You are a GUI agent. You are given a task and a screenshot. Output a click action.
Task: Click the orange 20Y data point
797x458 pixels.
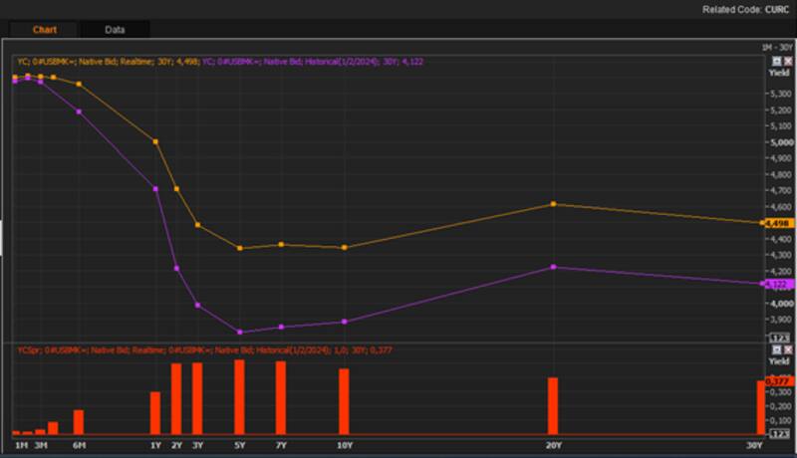pos(554,204)
